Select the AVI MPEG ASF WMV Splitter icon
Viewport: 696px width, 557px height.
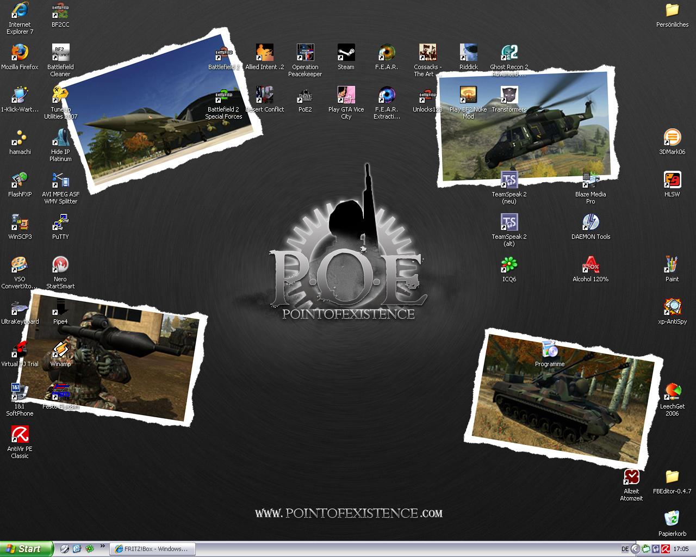(60, 180)
